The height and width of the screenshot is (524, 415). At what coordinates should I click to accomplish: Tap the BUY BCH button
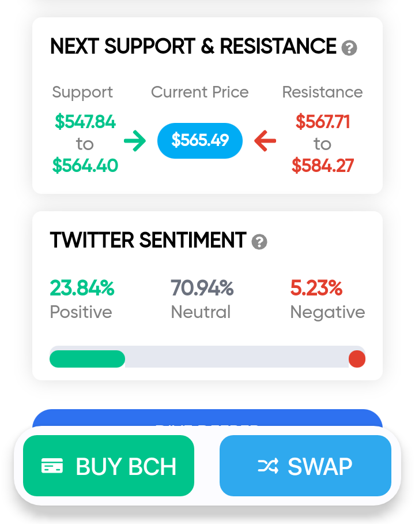[x=108, y=466]
